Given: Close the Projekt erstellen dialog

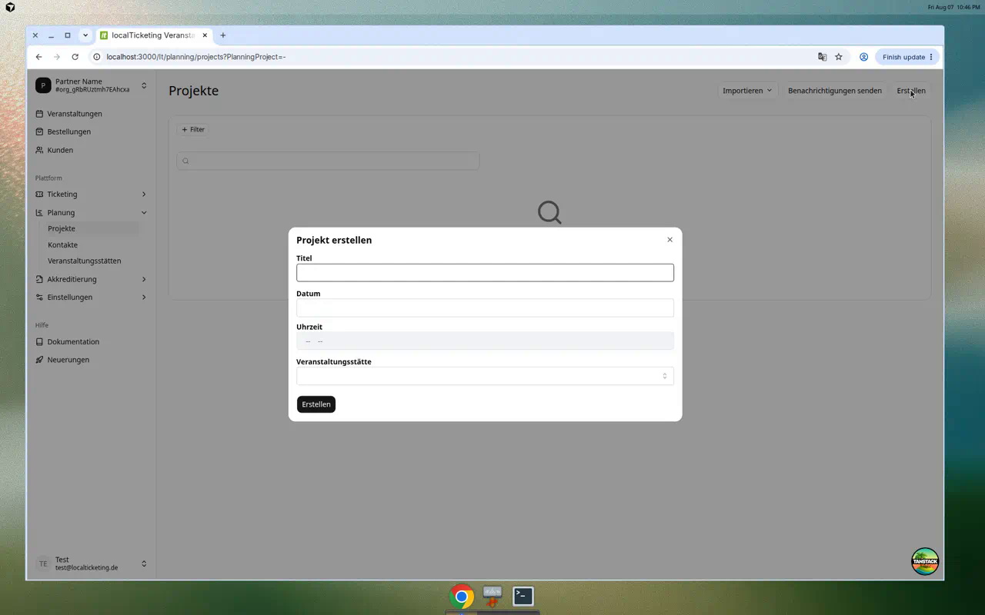Looking at the screenshot, I should [669, 240].
